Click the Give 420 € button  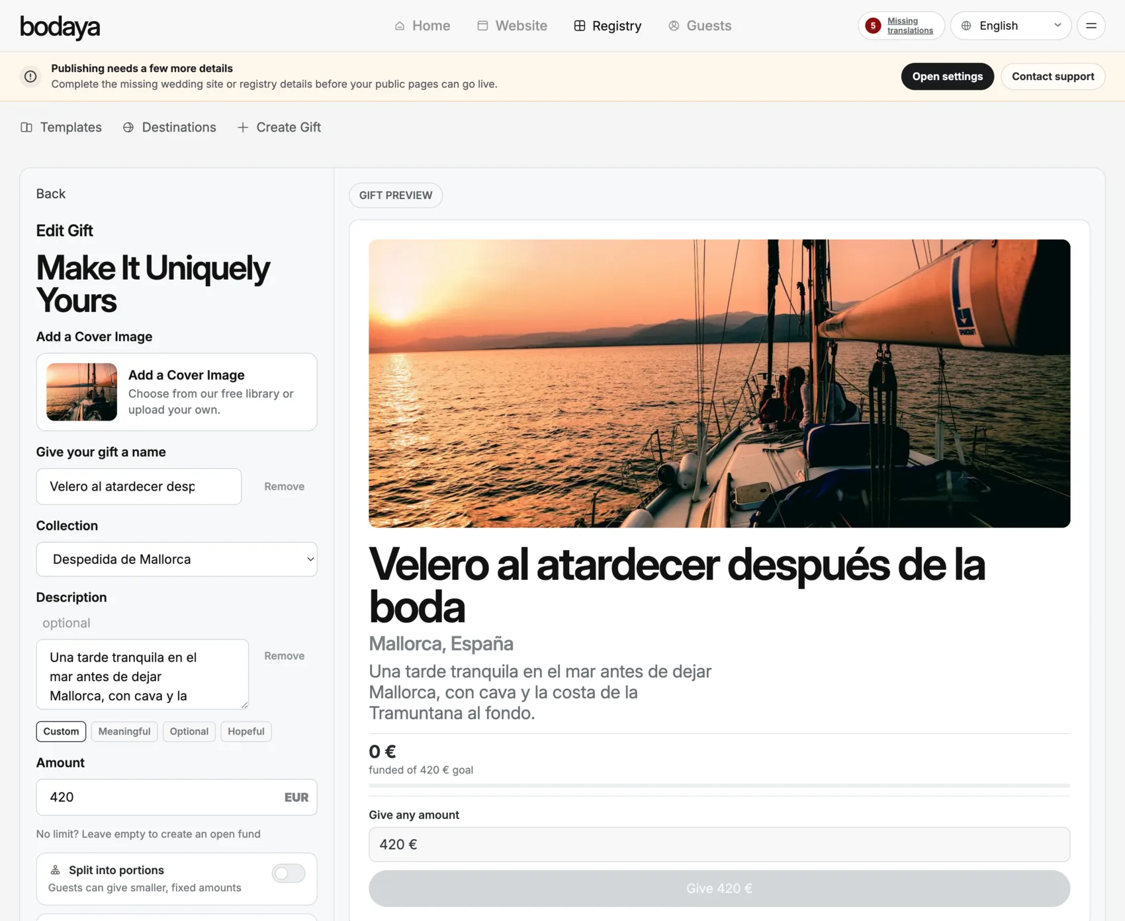[719, 889]
